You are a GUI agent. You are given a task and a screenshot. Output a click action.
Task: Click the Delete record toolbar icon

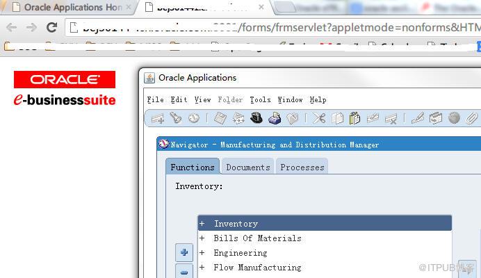(391, 118)
